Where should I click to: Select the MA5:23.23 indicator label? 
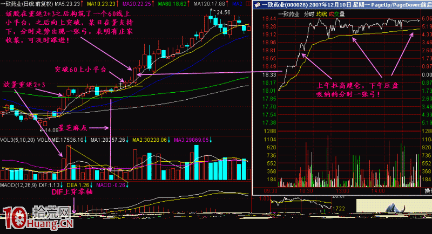pyautogui.click(x=67, y=4)
